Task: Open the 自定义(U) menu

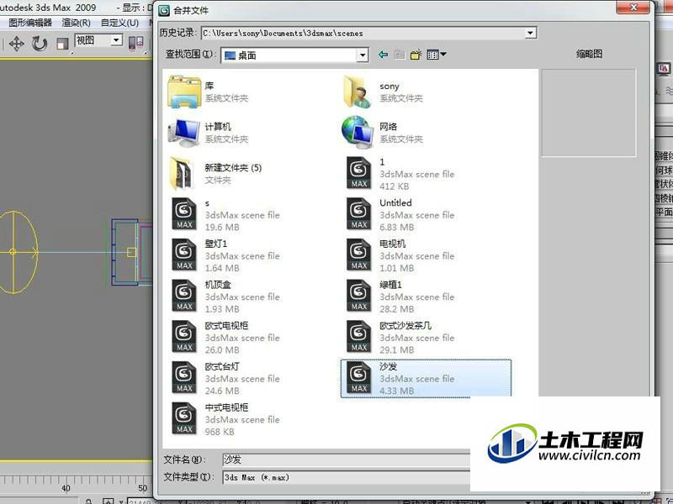Action: coord(119,23)
